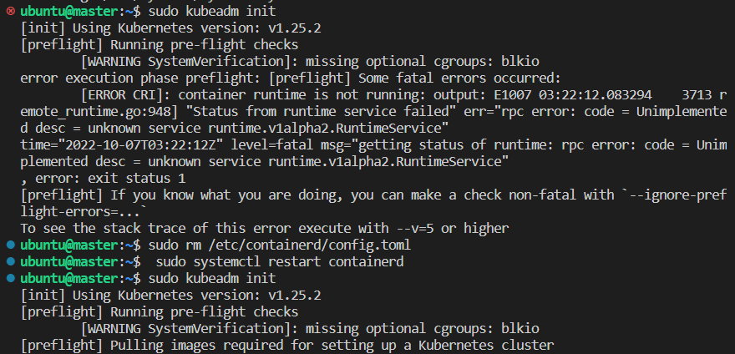
Task: Click the red failed-command decoration icon
Action: tap(11, 11)
